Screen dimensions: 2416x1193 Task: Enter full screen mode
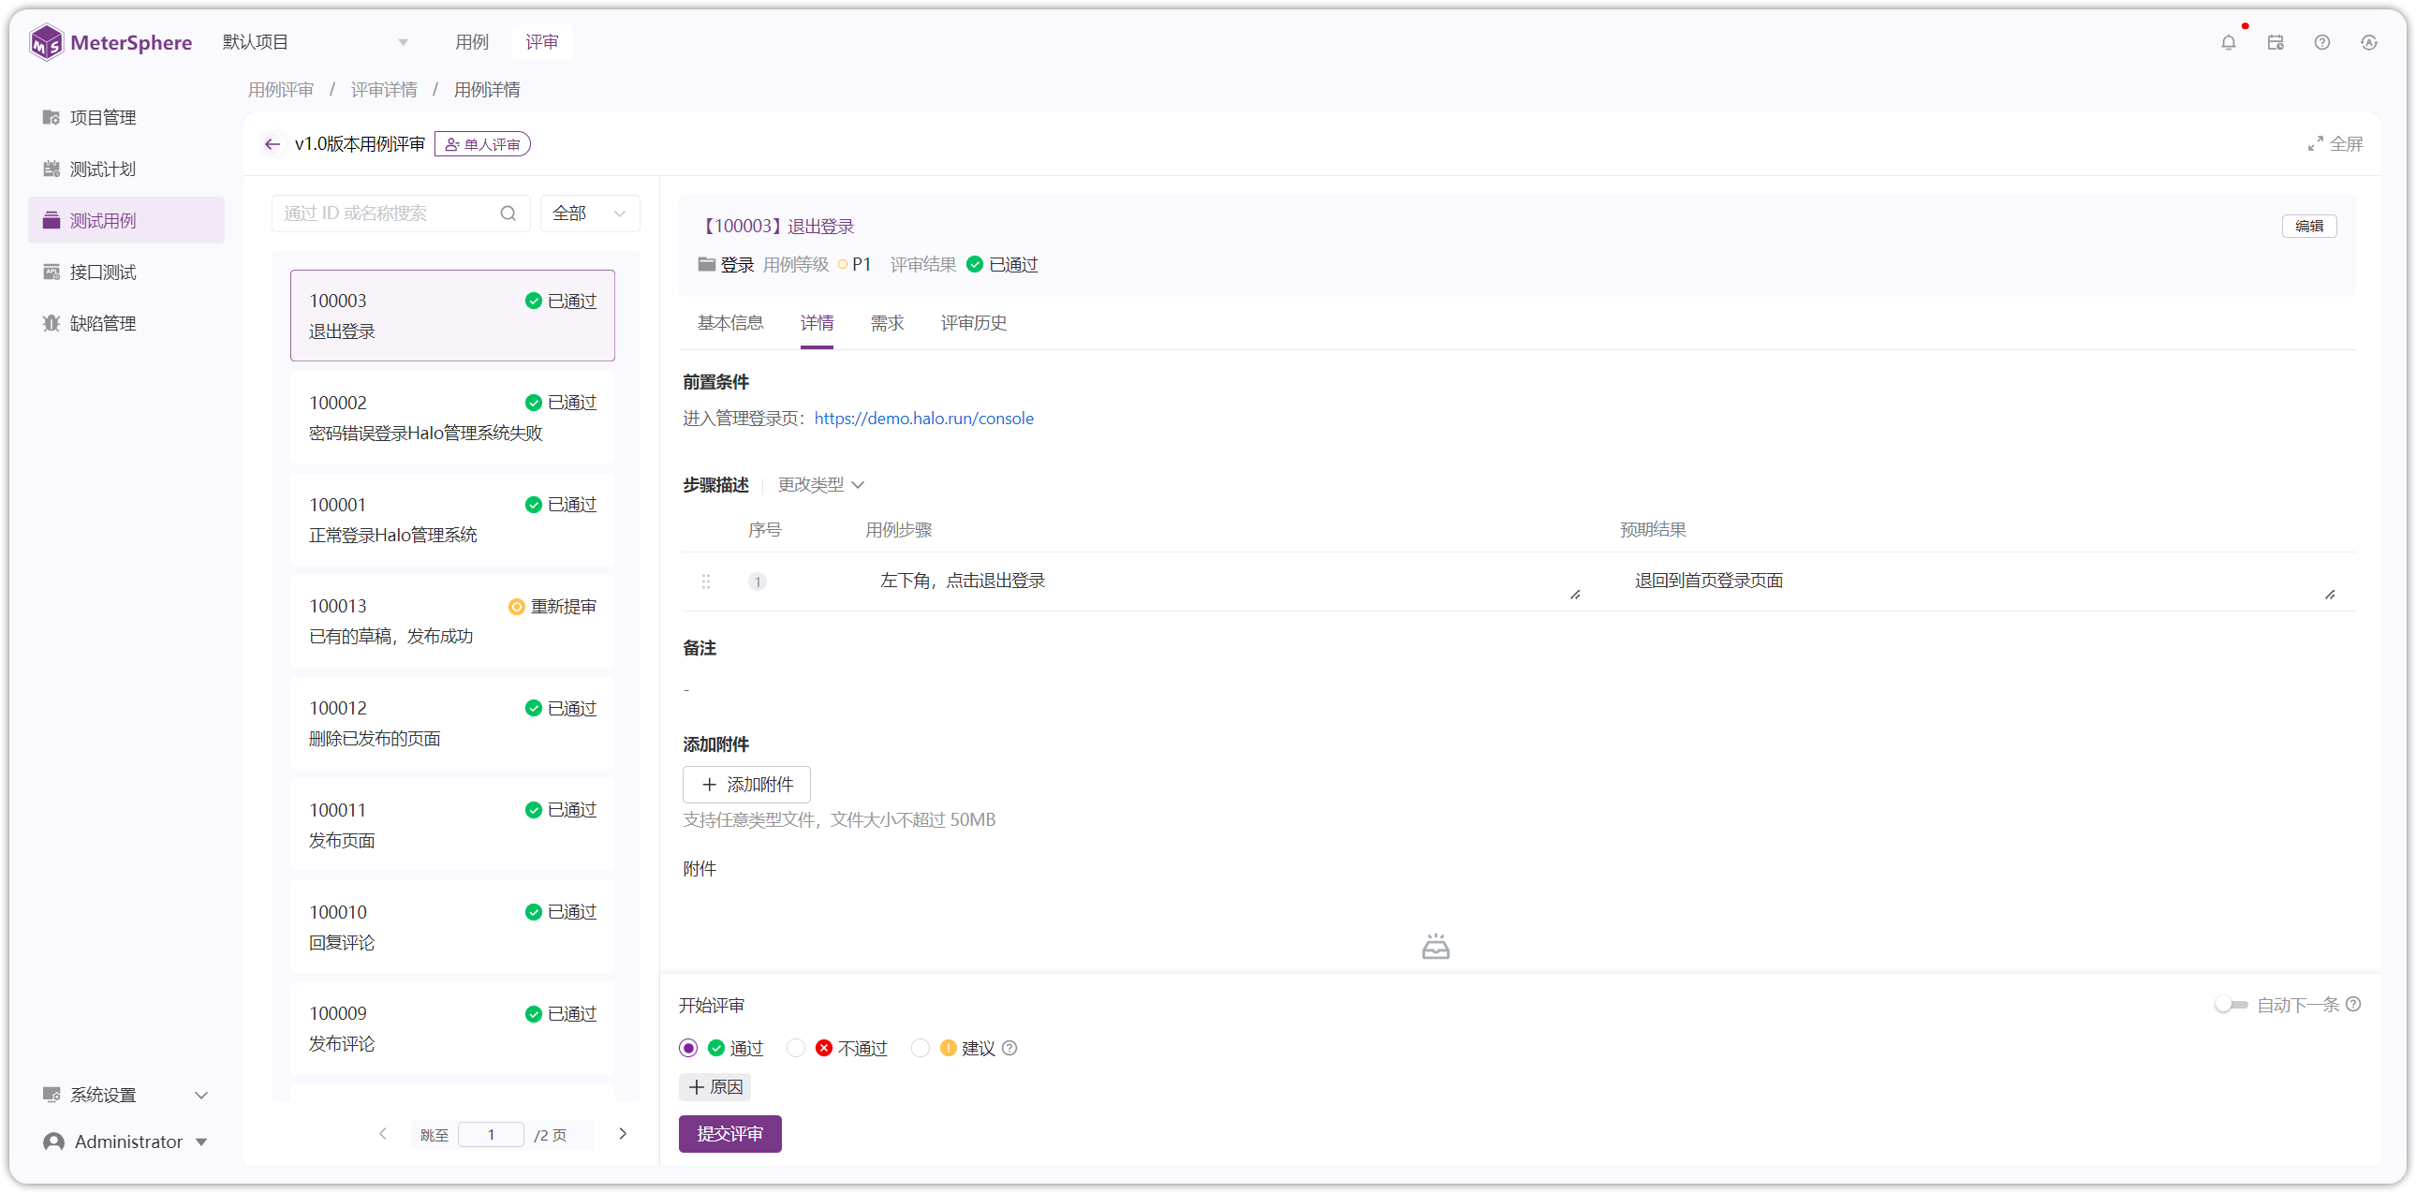point(2335,143)
